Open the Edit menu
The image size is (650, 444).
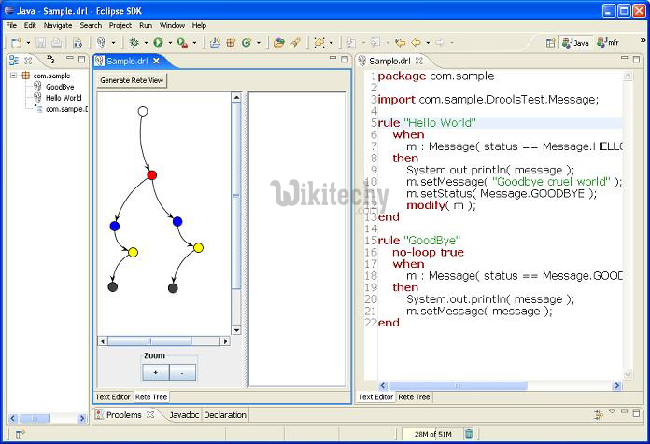(30, 25)
